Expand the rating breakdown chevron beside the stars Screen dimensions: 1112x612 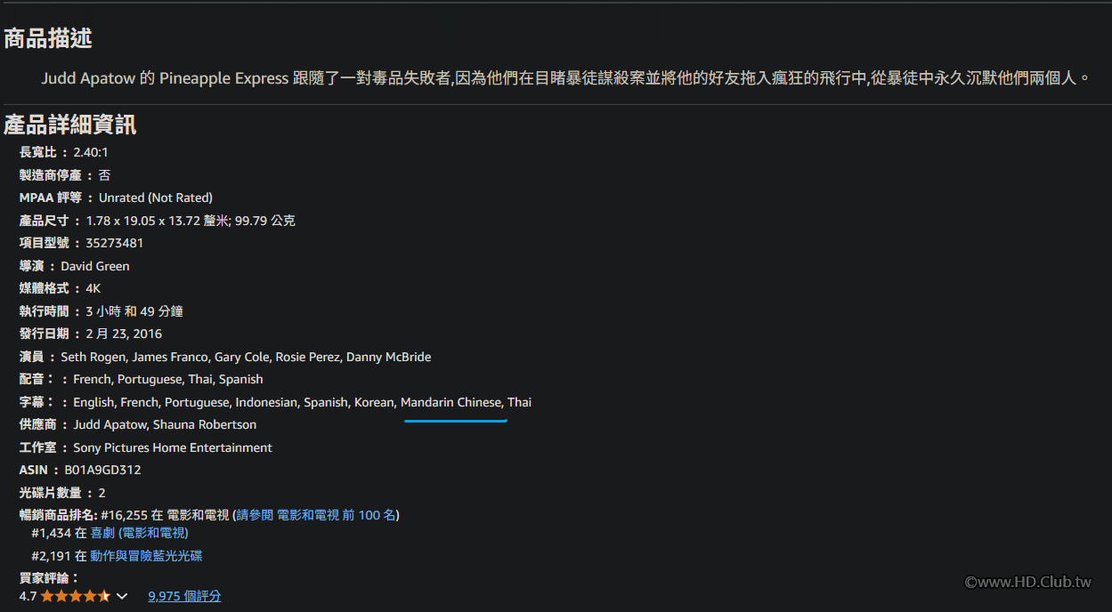122,596
